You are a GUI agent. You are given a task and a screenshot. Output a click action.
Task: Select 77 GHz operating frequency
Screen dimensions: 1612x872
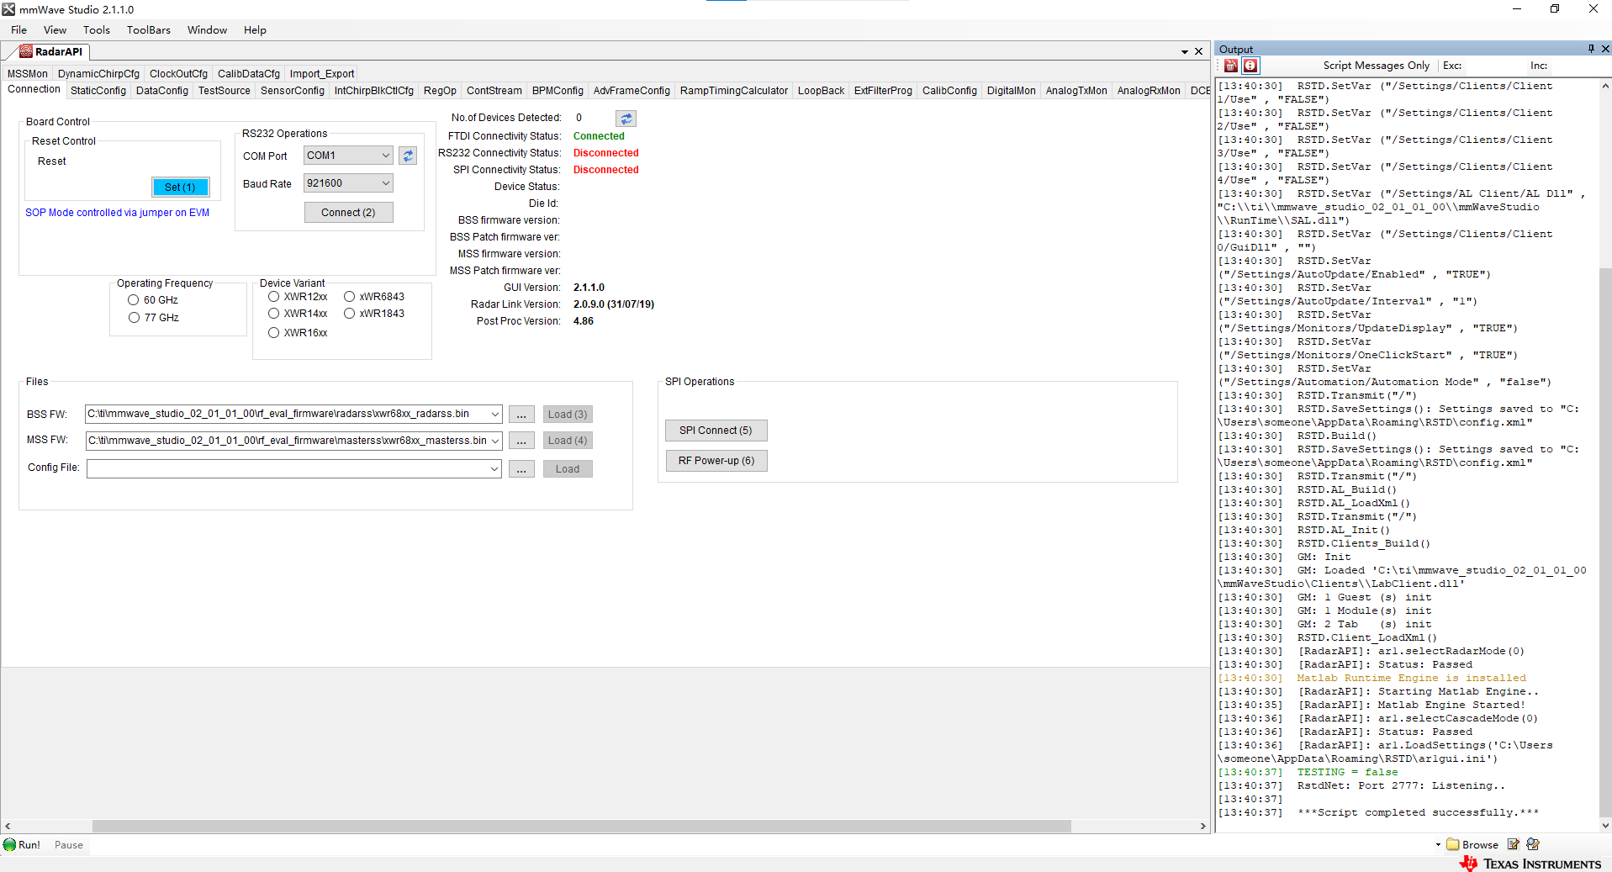pos(133,318)
